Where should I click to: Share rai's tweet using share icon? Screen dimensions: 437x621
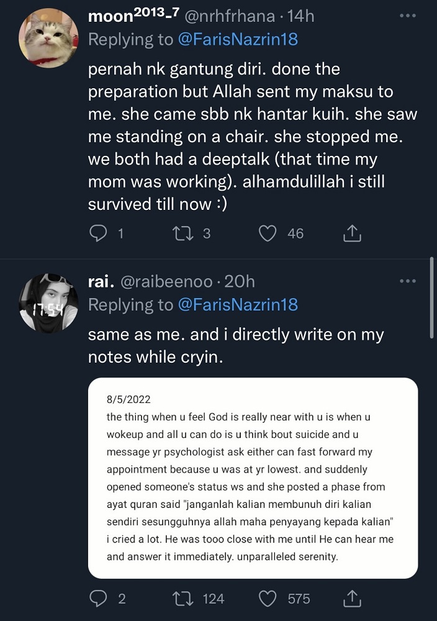point(352,599)
